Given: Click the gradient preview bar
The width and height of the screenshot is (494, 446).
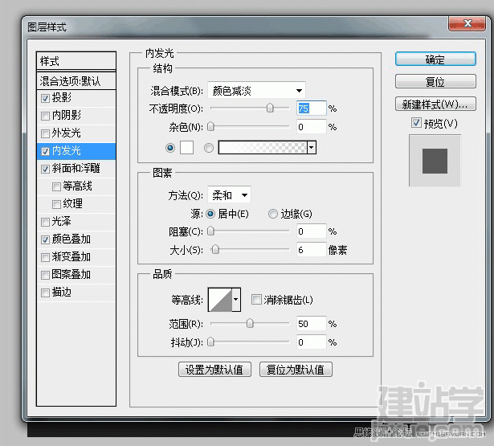Looking at the screenshot, I should tap(263, 148).
